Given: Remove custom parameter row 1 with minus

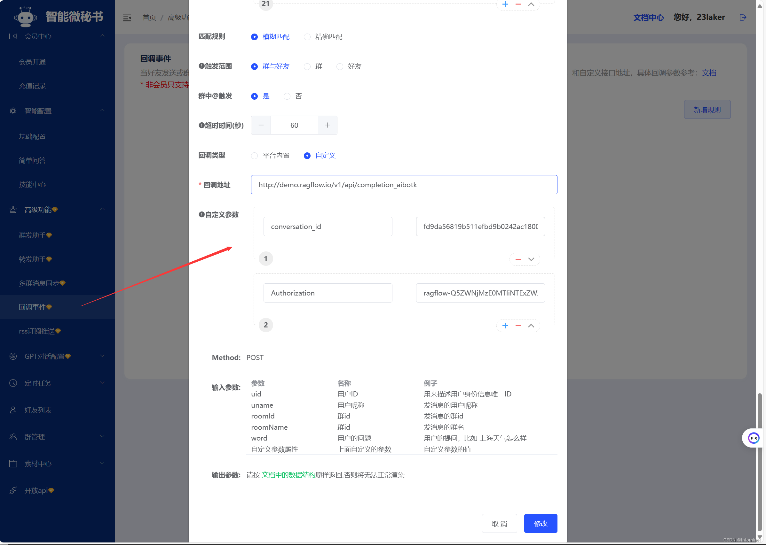Looking at the screenshot, I should (x=518, y=259).
